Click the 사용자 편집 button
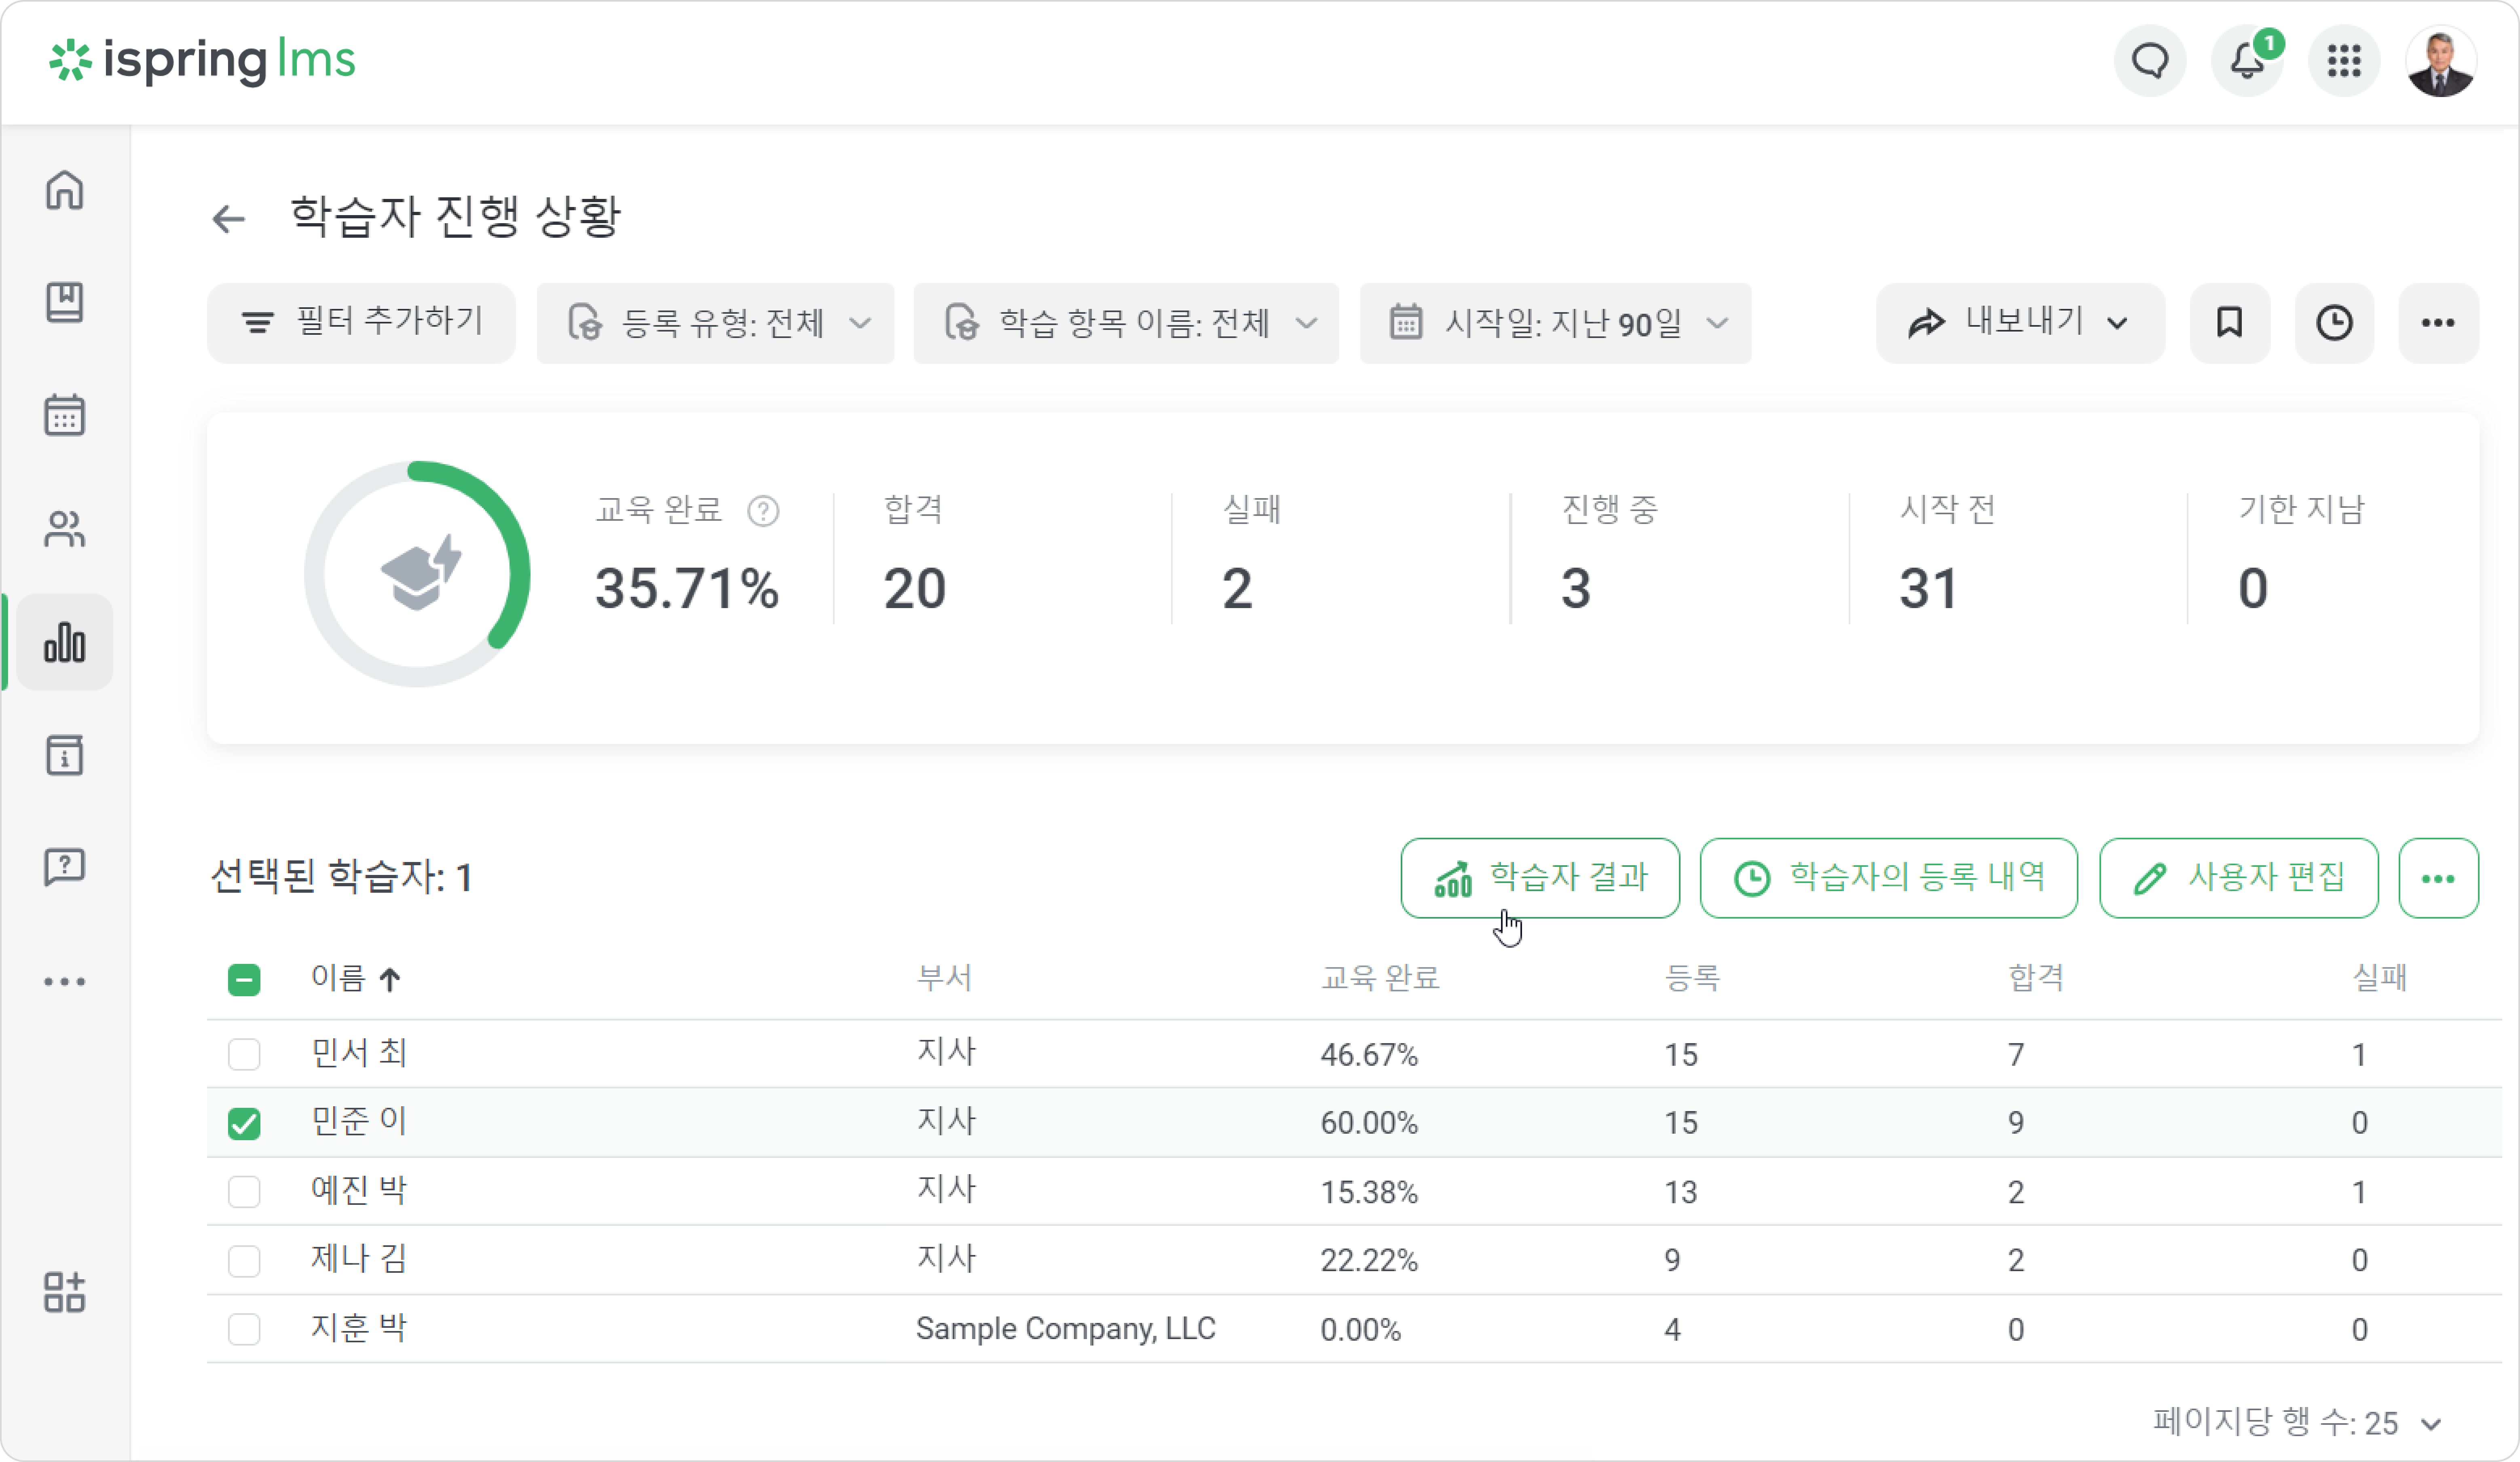The width and height of the screenshot is (2520, 1462). tap(2239, 878)
